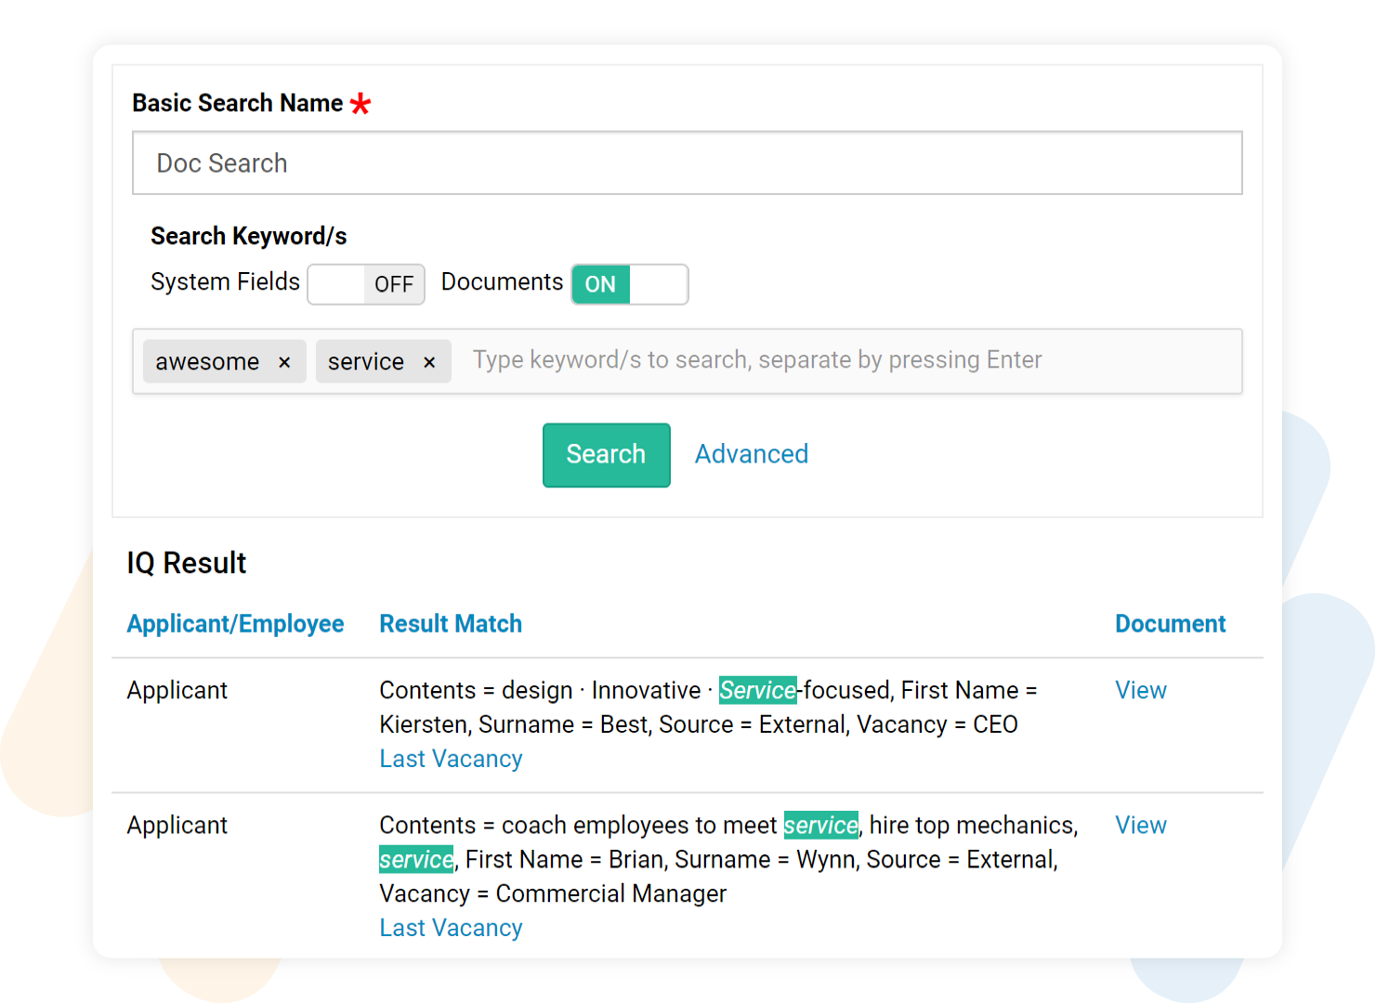View the document for Kiersten Best
The image size is (1376, 1003).
tap(1140, 690)
